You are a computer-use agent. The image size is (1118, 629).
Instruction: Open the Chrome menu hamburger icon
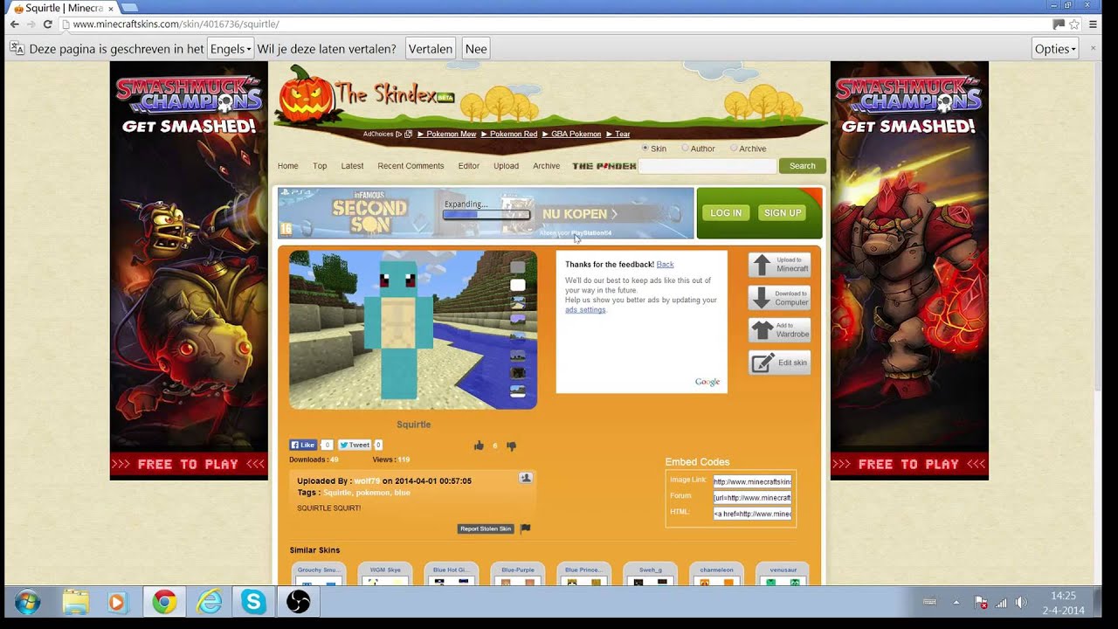click(x=1093, y=24)
